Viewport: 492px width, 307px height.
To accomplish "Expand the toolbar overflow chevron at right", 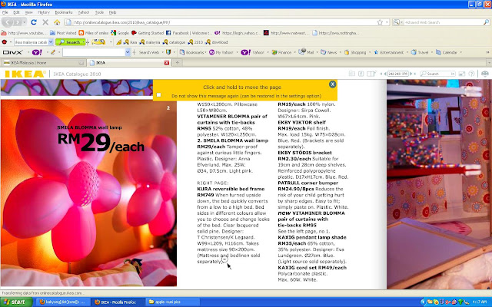I will [487, 52].
